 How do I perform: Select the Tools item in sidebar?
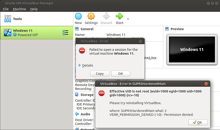[37, 19]
